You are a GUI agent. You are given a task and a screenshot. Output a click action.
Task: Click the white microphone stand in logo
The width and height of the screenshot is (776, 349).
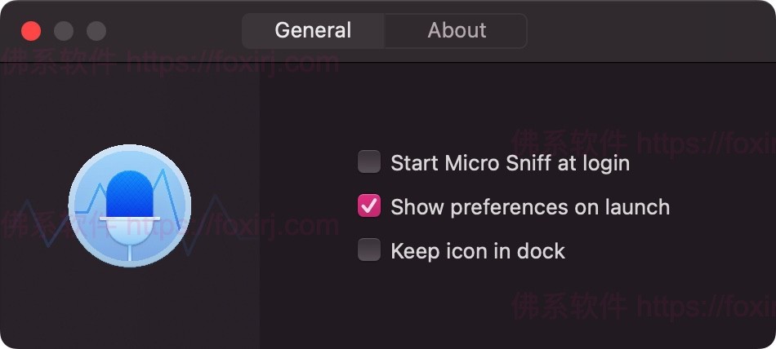pos(130,242)
